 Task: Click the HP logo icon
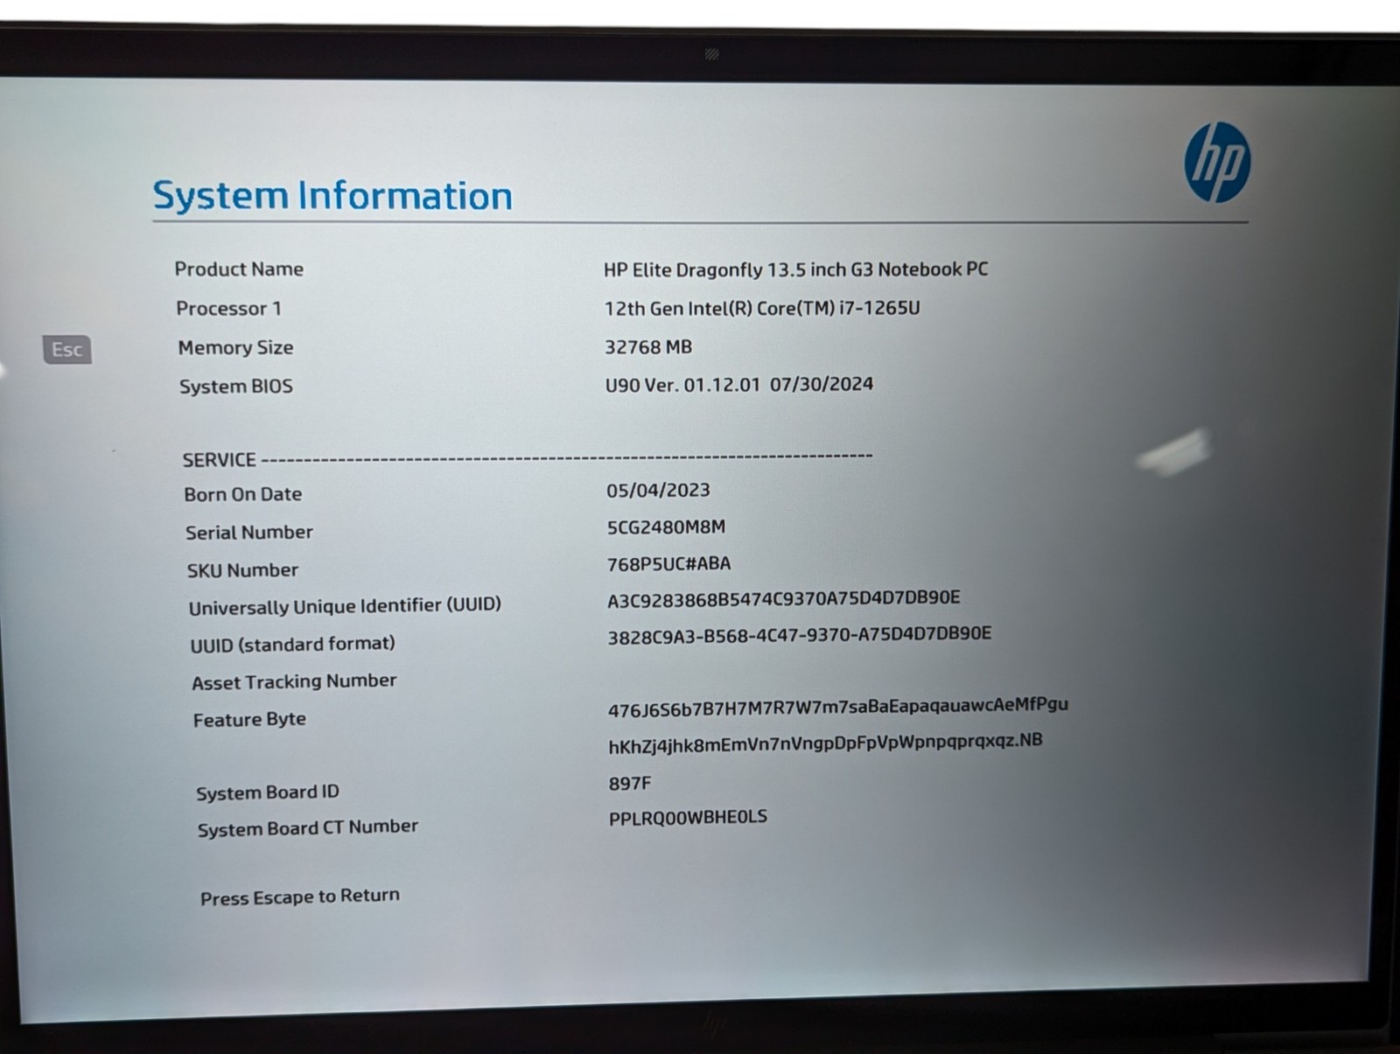1217,163
